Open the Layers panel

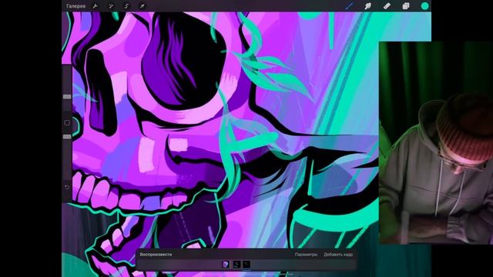[406, 6]
